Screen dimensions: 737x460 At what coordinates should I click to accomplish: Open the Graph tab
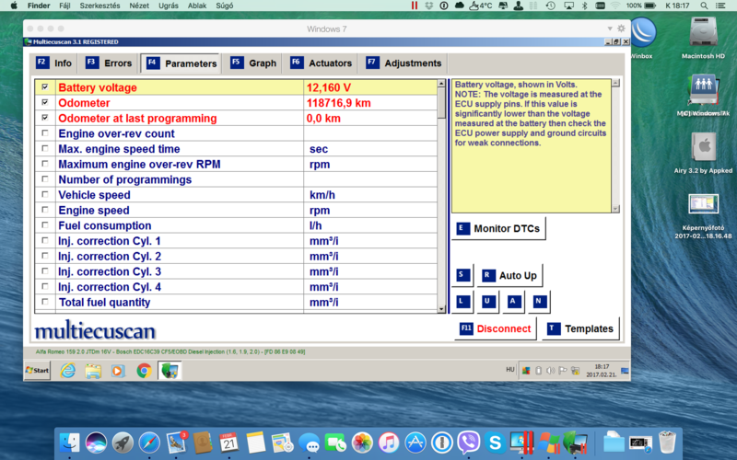pos(253,63)
